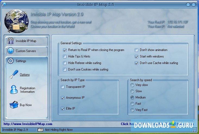The height and width of the screenshot is (134, 199).
Task: Click the blue user Registration icon
Action: 14,90
